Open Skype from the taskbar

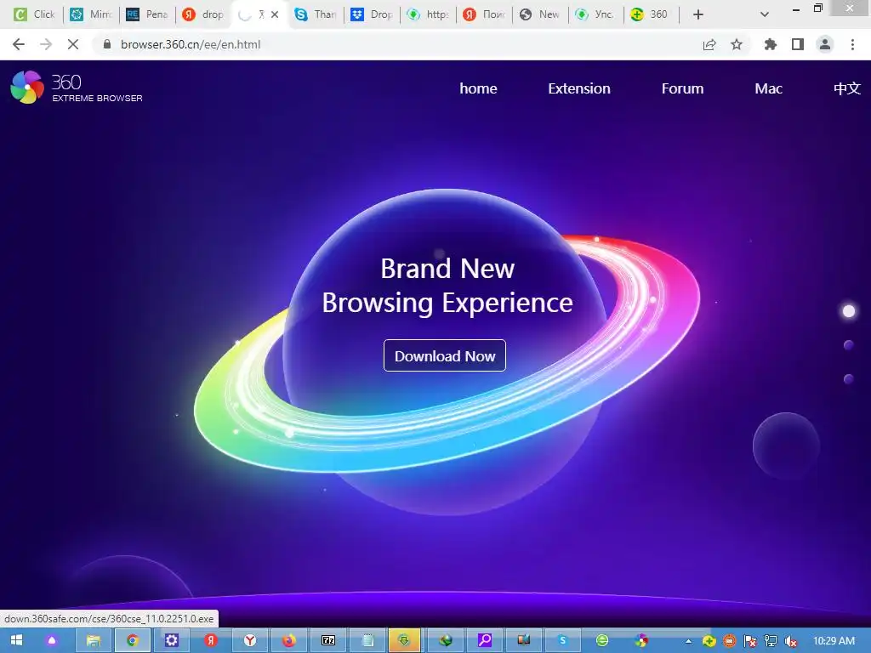pos(563,641)
